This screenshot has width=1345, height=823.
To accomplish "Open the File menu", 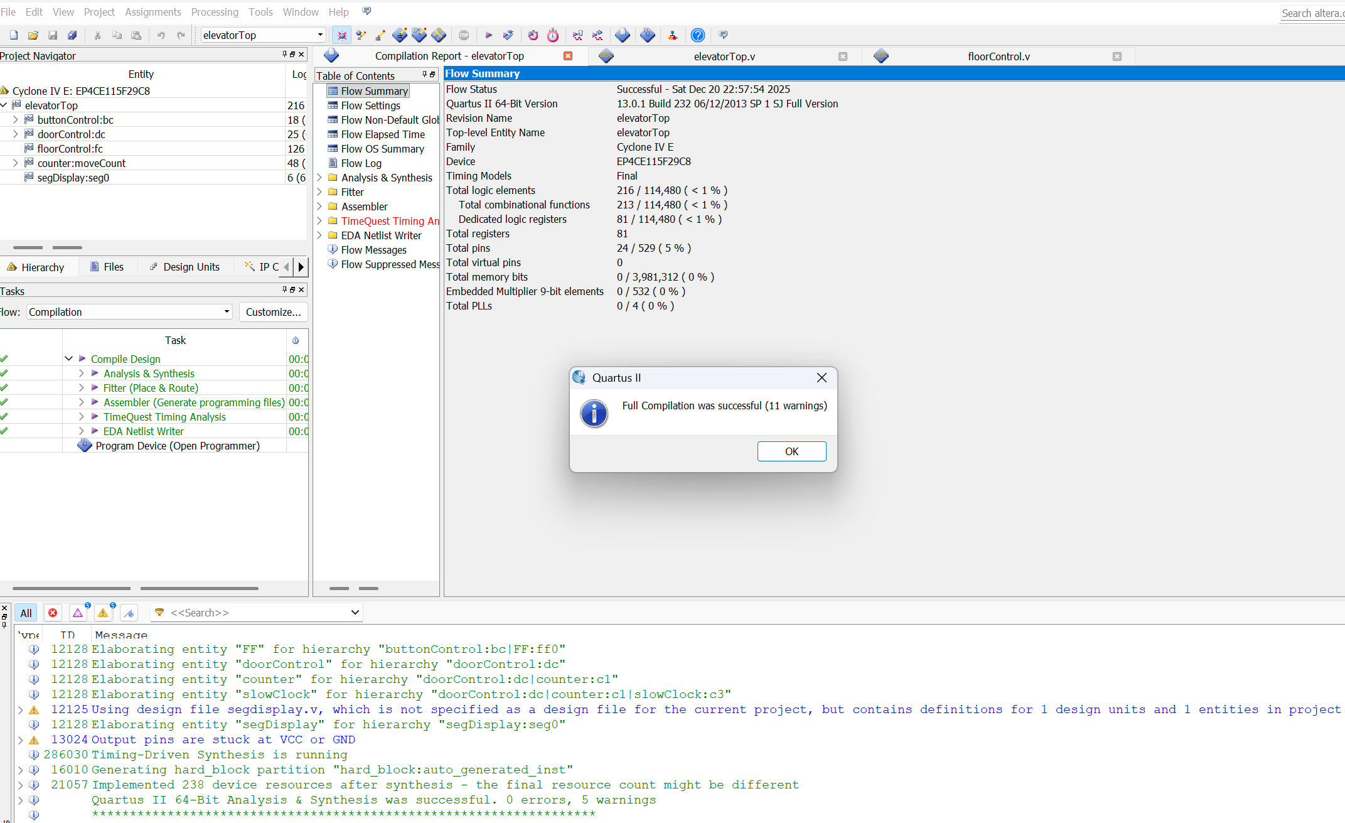I will pyautogui.click(x=8, y=12).
